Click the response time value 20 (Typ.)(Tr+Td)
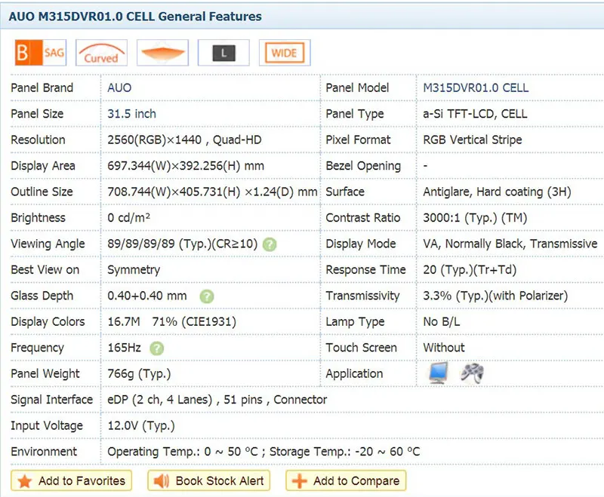Screen dimensions: 604x497 470,270
